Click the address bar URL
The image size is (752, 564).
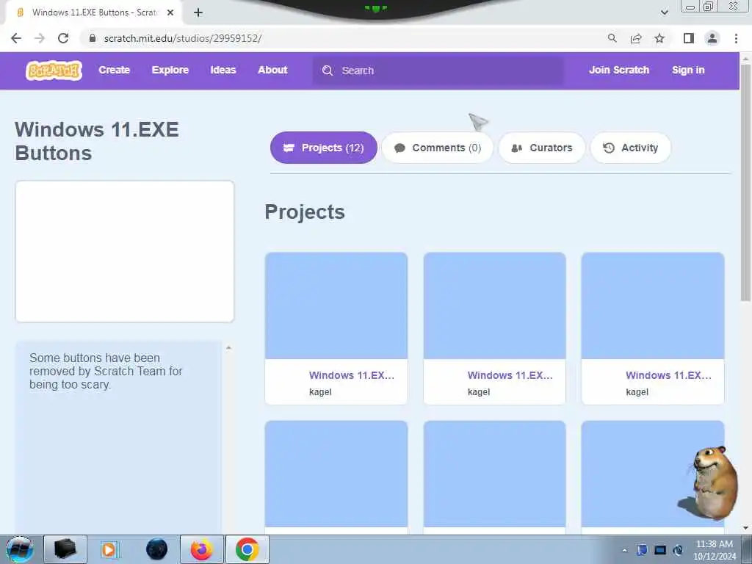(183, 38)
